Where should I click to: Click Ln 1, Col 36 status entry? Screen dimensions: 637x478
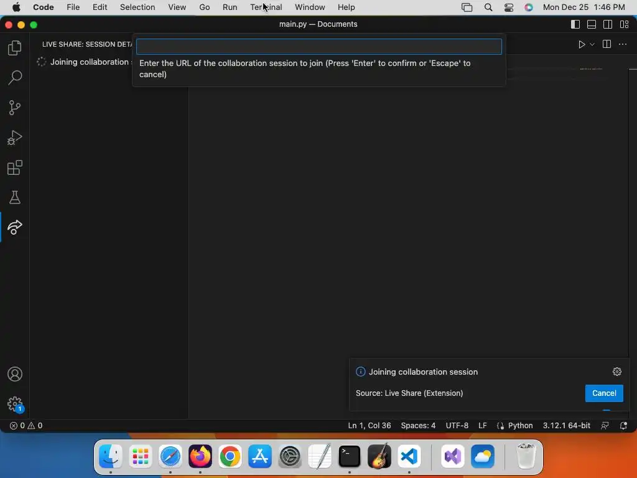(x=370, y=426)
